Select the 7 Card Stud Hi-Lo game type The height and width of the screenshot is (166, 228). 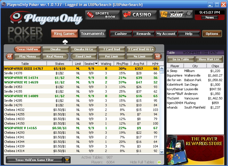pyautogui.click(x=141, y=49)
